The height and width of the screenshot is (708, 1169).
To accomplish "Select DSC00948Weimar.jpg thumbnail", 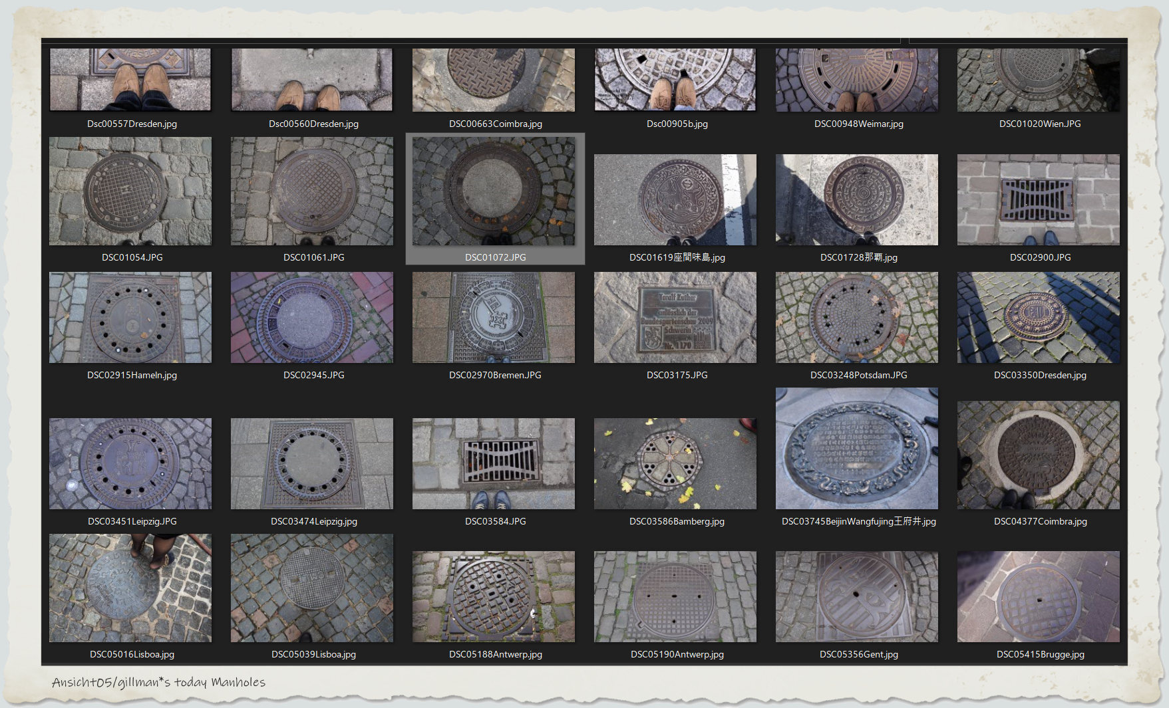I will click(x=857, y=79).
